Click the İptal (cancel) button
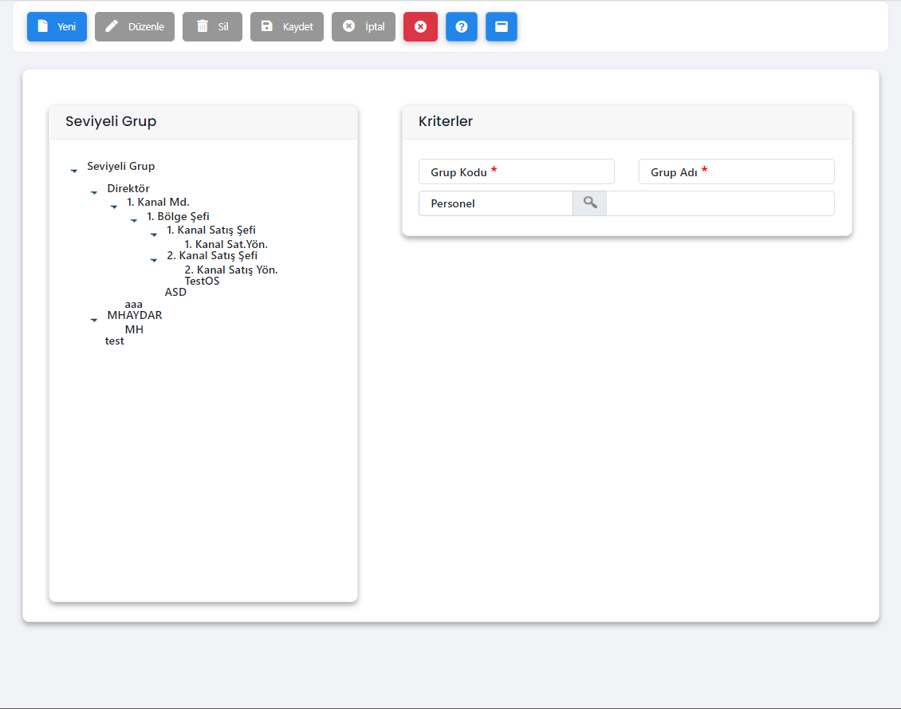The width and height of the screenshot is (901, 709). (x=363, y=26)
